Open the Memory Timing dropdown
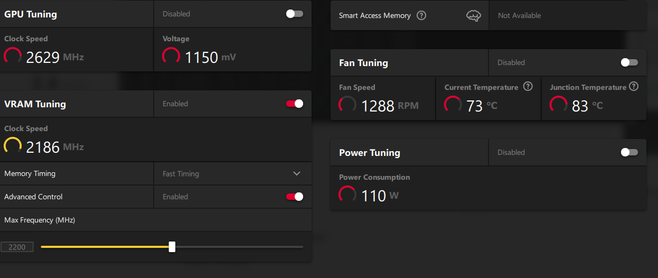 click(232, 173)
